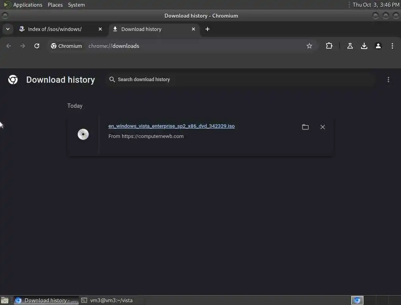Click the 'Today' date heading
This screenshot has height=305, width=401.
75,106
